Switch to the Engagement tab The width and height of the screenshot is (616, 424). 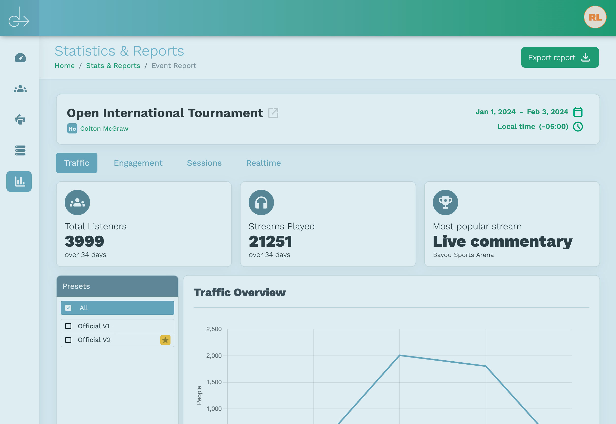pos(138,163)
